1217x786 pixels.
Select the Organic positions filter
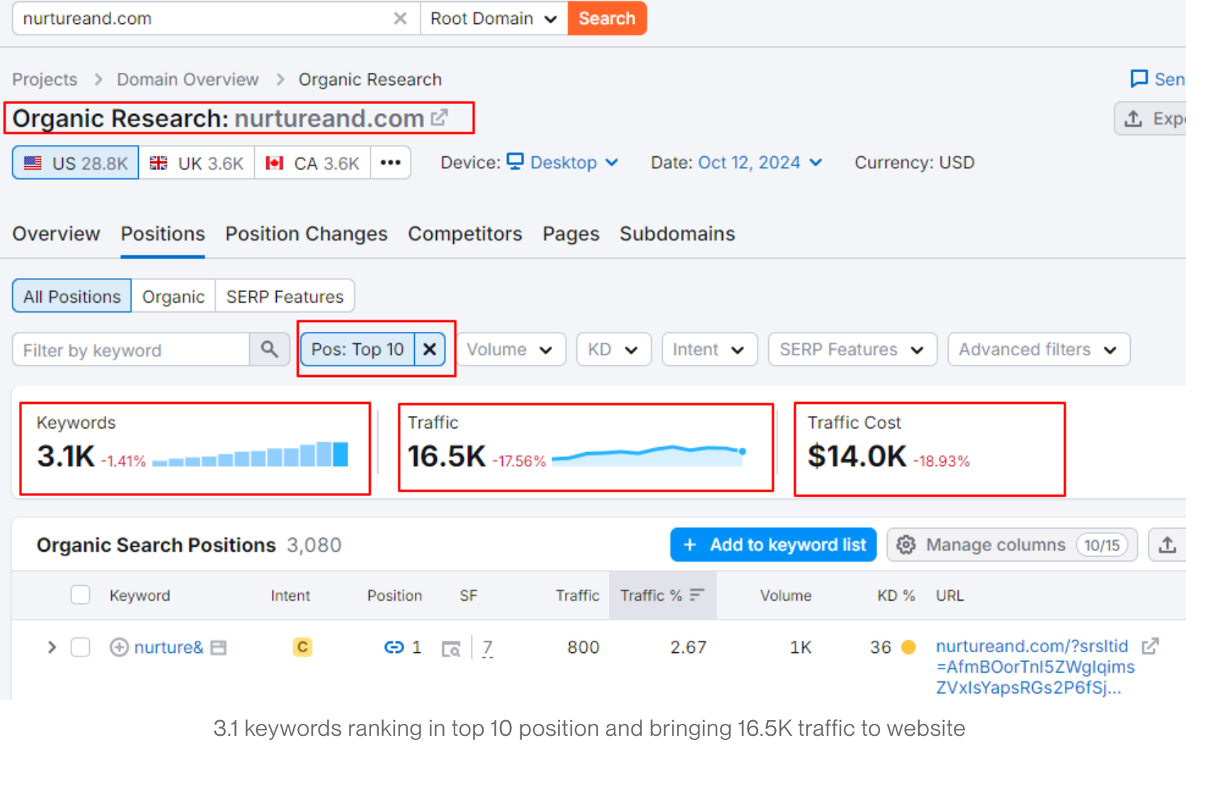coord(173,296)
